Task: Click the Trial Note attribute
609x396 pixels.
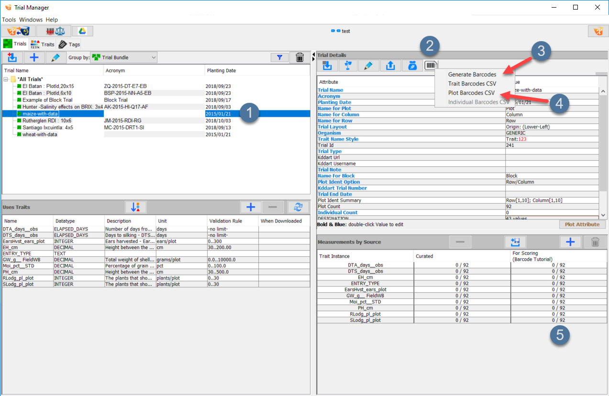Action: point(329,170)
